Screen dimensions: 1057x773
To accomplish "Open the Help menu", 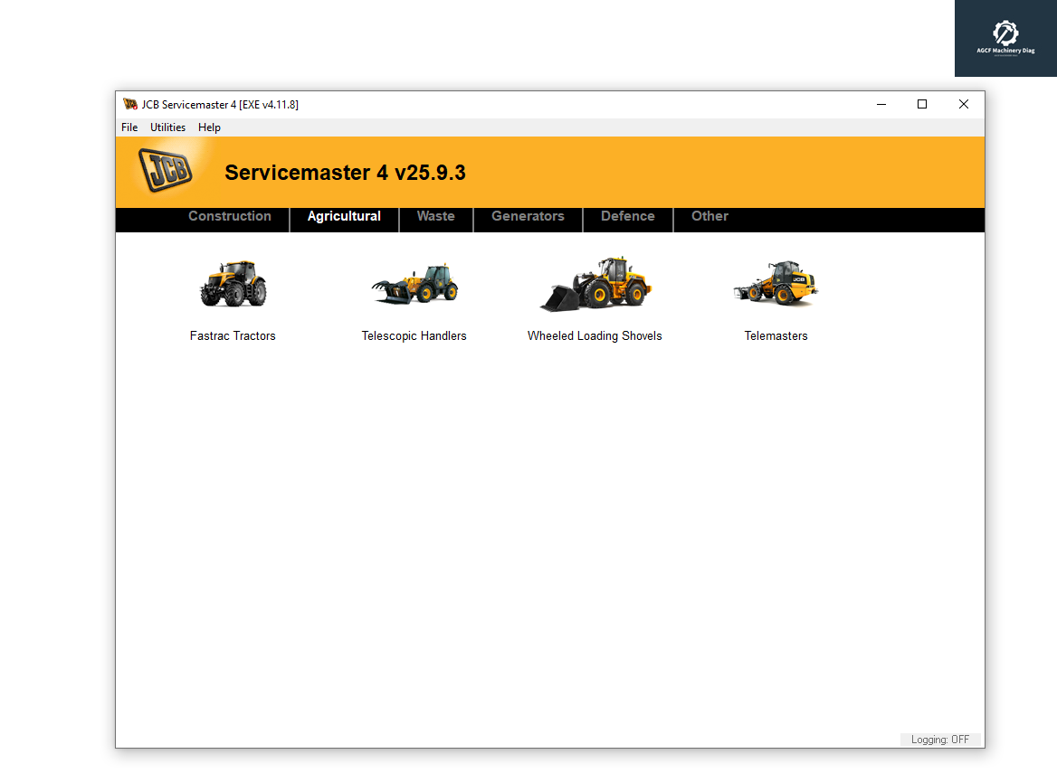I will 209,127.
